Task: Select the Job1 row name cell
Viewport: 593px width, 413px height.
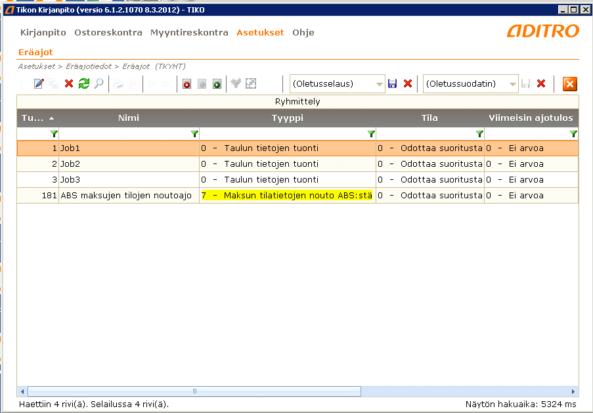Action: click(x=129, y=148)
